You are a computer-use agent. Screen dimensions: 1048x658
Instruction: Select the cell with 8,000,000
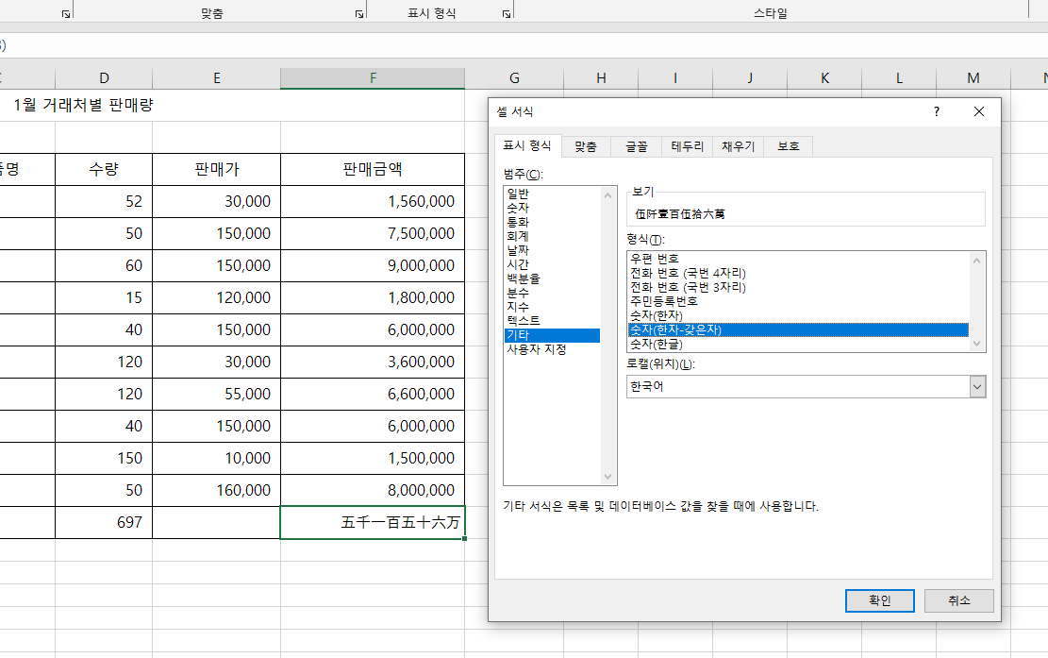(373, 490)
